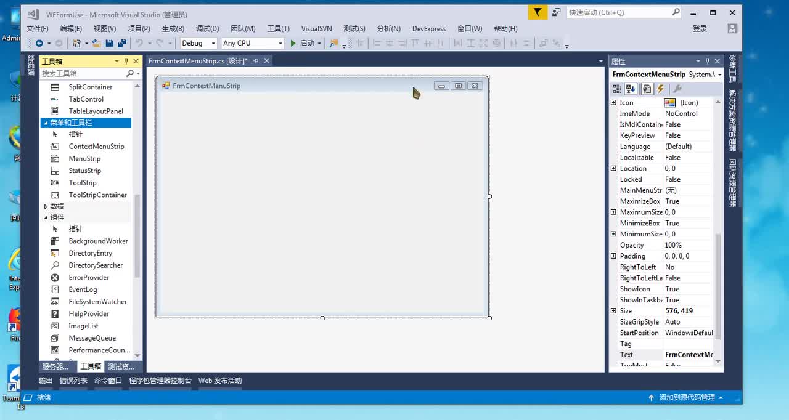Select TabControl in the toolbox
Image resolution: width=789 pixels, height=420 pixels.
click(86, 99)
